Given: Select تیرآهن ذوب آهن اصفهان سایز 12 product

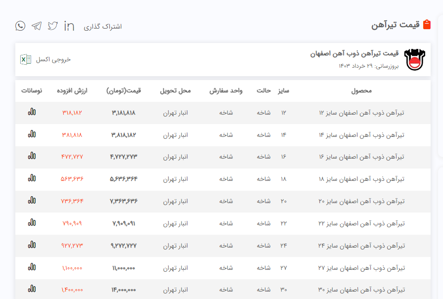Looking at the screenshot, I should [362, 113].
